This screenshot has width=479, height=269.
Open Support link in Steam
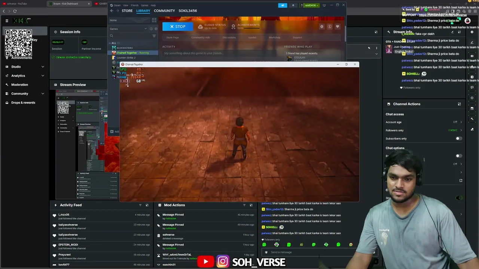(297, 37)
